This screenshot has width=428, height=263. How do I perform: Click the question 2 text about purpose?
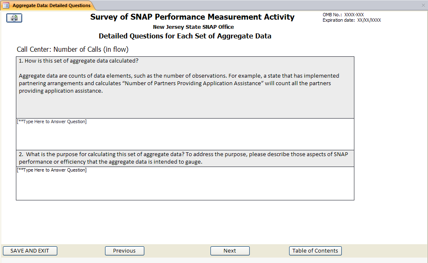(183, 158)
